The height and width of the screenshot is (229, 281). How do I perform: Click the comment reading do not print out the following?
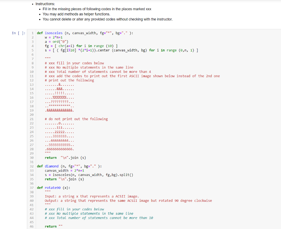(x=77, y=119)
